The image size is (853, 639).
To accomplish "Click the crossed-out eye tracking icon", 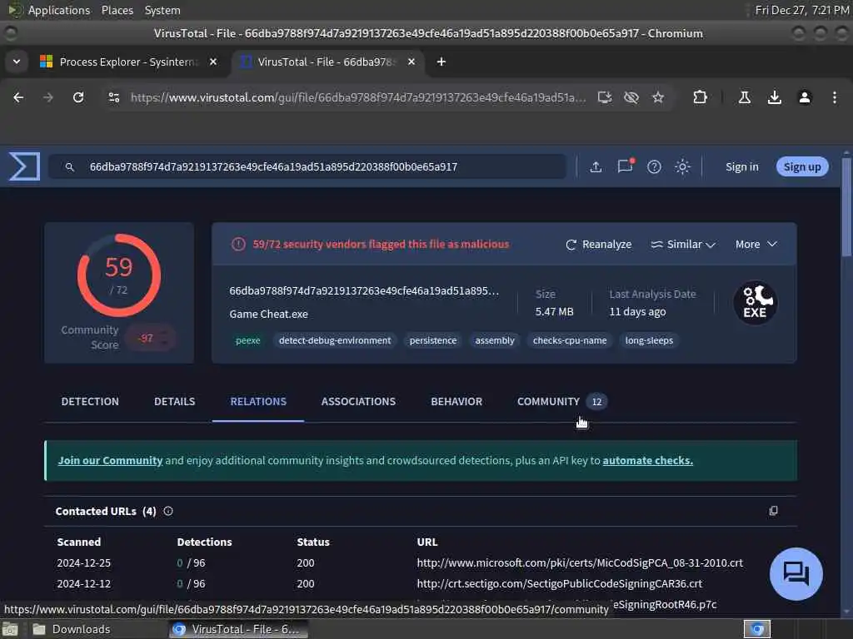I will pos(631,97).
